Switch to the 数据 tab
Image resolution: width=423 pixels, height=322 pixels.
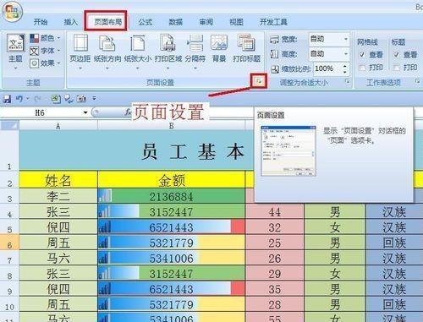coord(175,22)
